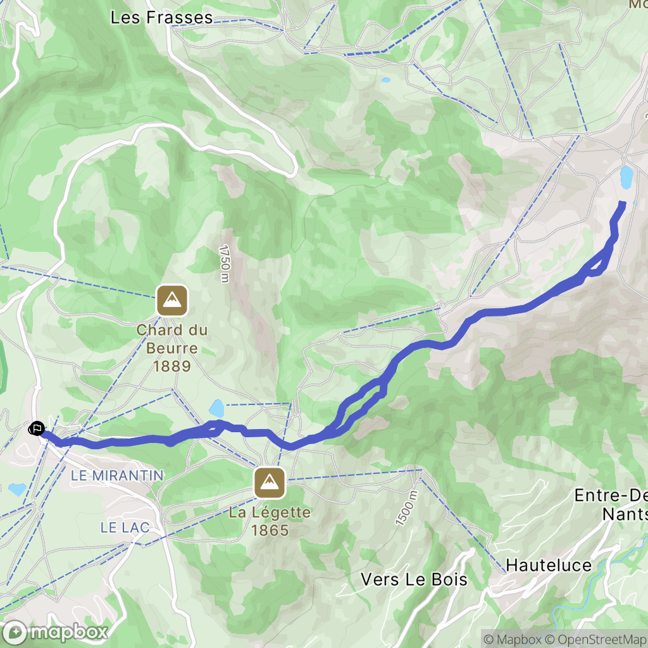Click the 1500 m contour elevation label
Viewport: 648px width, 648px height.
coord(407,508)
